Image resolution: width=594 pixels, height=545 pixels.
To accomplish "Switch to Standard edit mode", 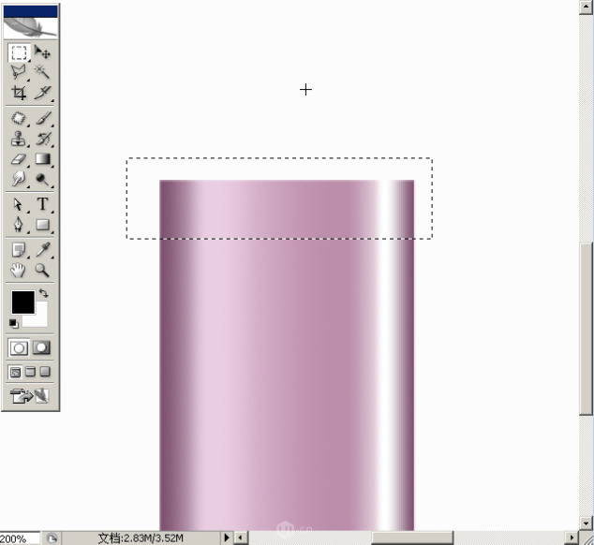I will point(19,347).
